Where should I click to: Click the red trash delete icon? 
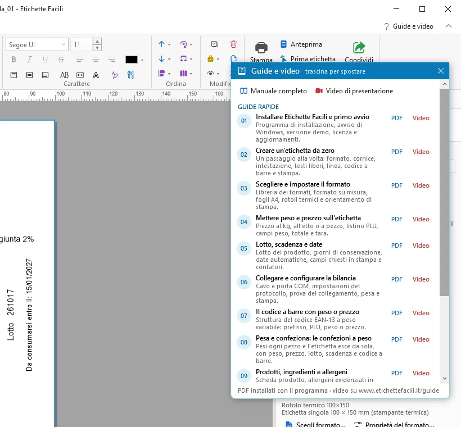click(233, 44)
